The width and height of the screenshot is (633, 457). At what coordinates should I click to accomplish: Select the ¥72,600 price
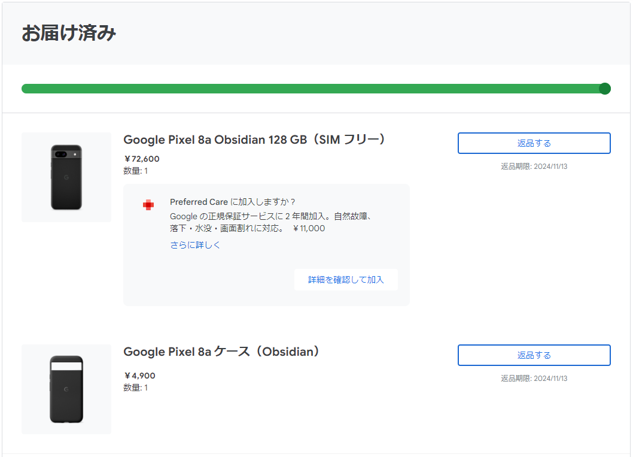tap(142, 159)
